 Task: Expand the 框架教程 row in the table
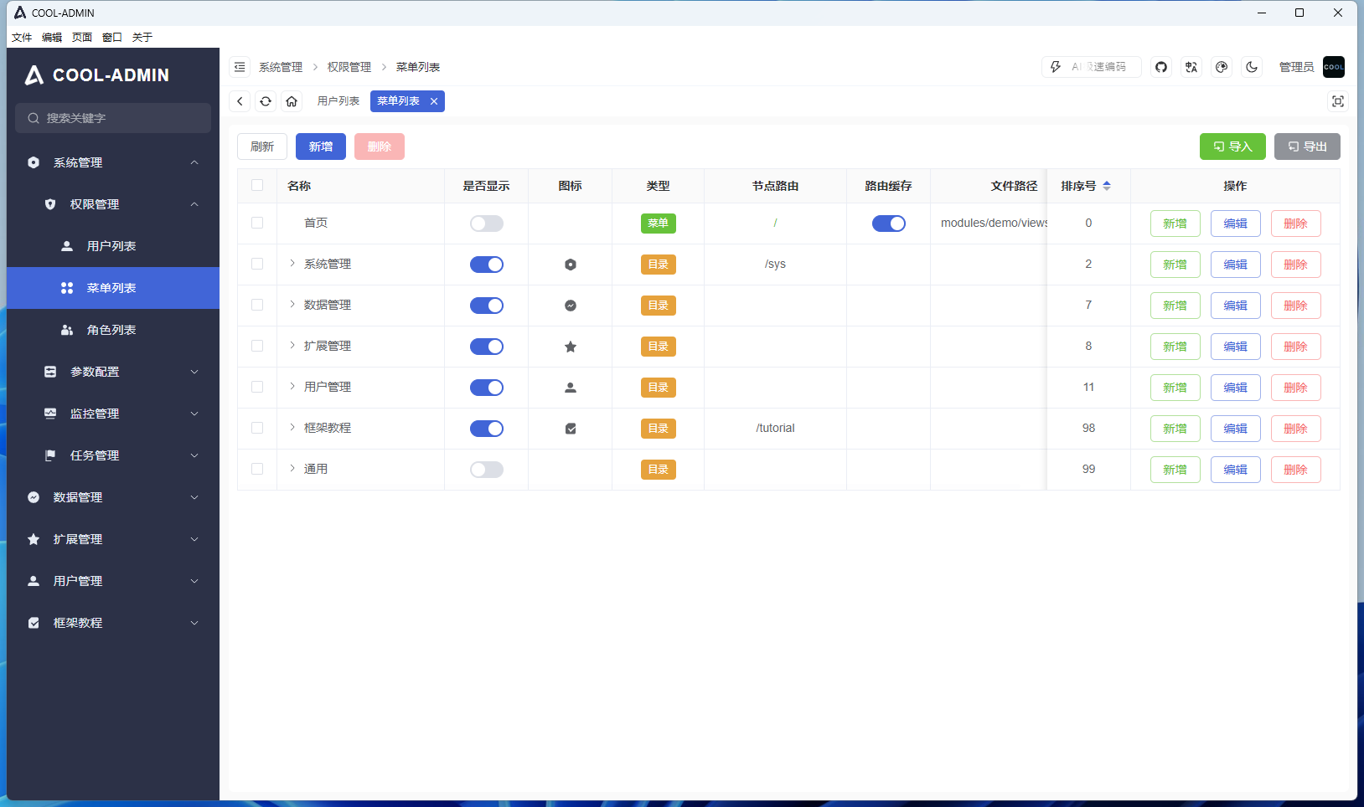[x=291, y=428]
